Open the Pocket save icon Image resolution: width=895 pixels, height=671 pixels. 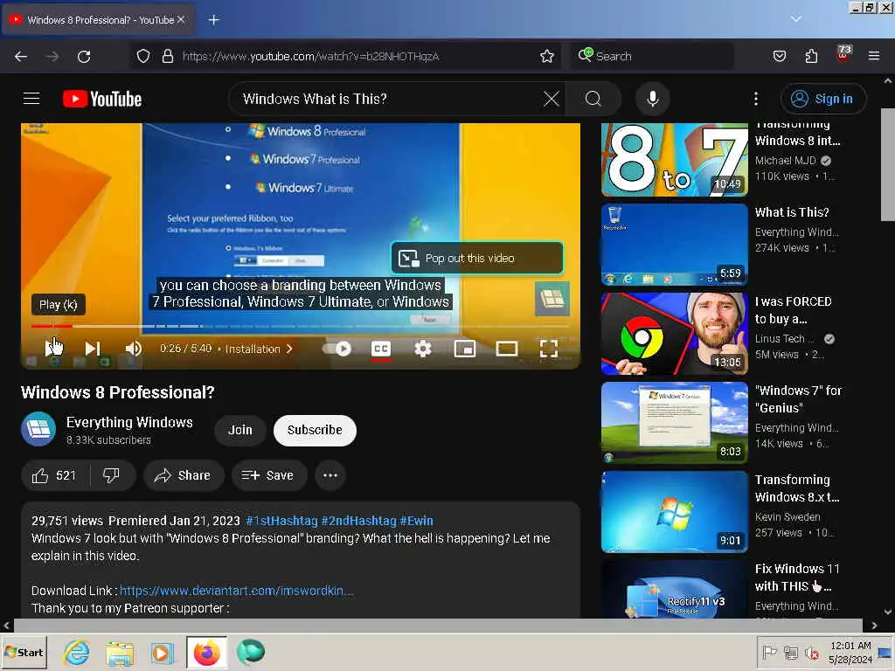coord(779,56)
